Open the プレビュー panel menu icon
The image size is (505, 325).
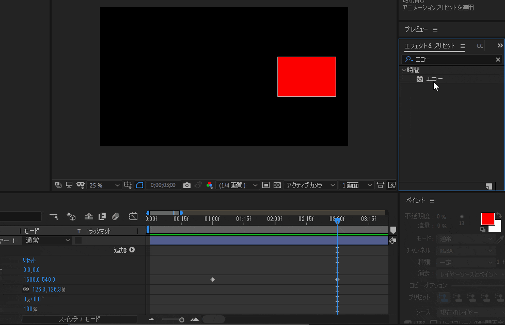click(435, 29)
